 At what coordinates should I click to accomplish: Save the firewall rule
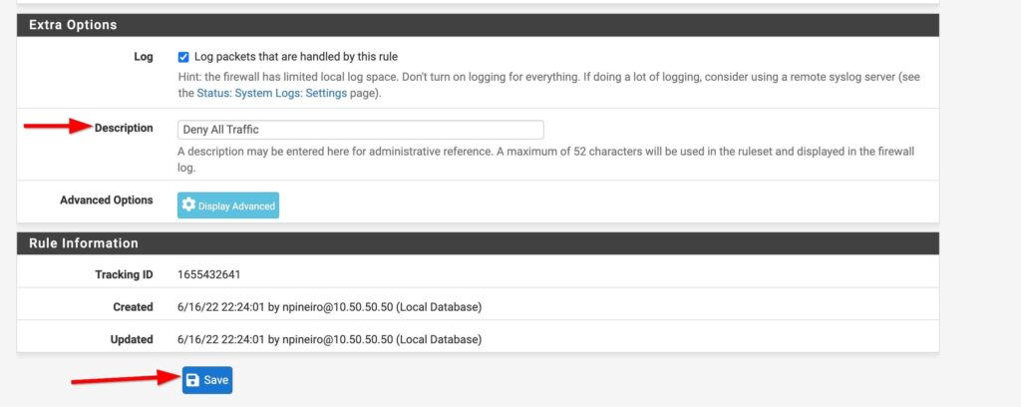coord(207,380)
